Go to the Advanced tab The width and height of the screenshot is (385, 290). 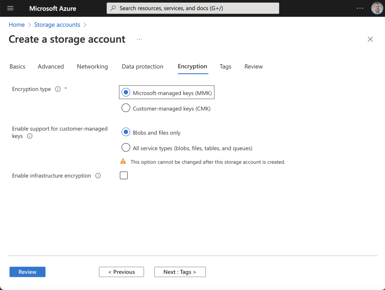click(51, 66)
